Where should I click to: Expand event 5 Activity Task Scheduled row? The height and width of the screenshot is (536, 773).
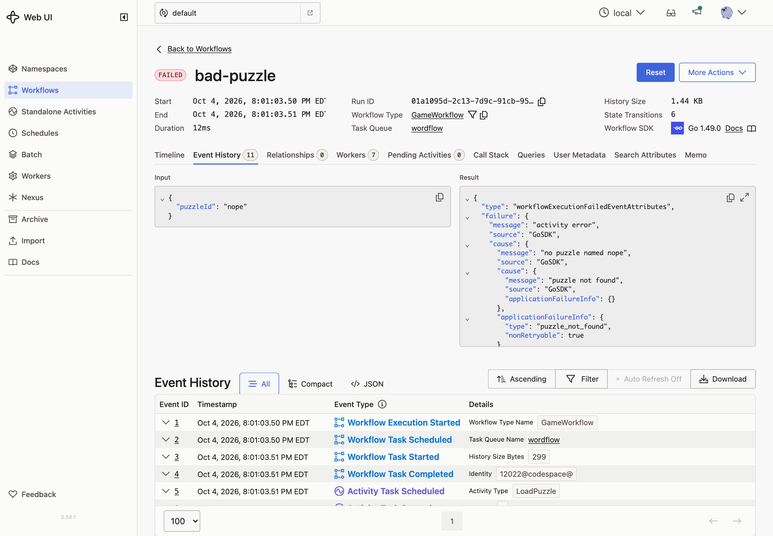pyautogui.click(x=166, y=491)
